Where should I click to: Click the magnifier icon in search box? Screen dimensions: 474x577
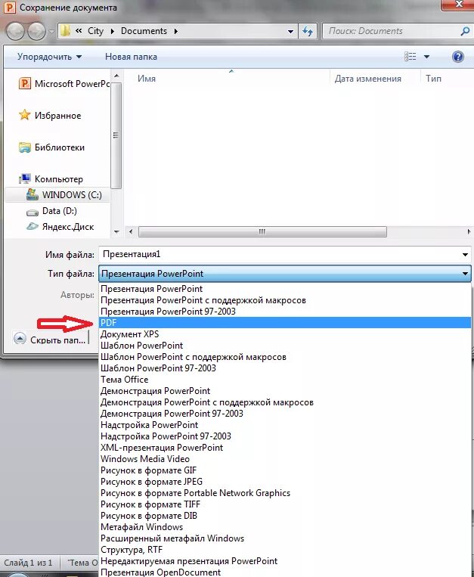click(x=465, y=31)
